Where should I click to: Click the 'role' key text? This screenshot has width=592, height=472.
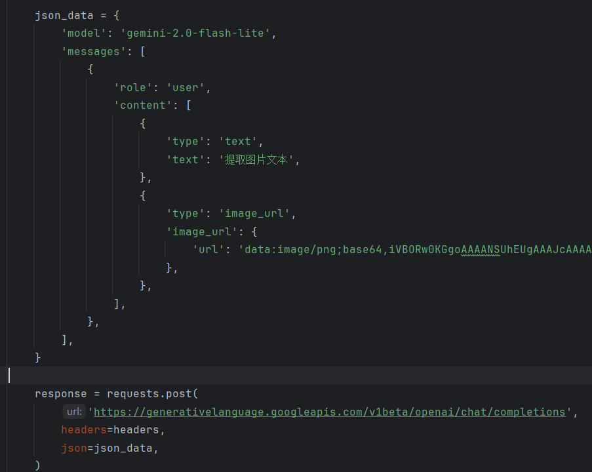tap(133, 88)
